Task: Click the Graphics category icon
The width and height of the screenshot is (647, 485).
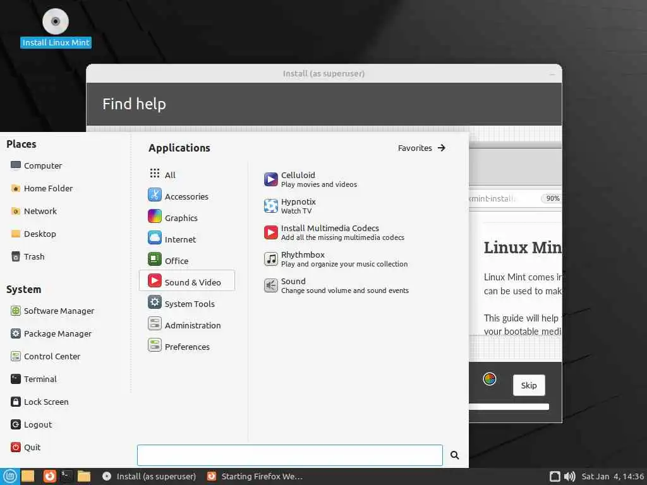Action: (x=155, y=216)
